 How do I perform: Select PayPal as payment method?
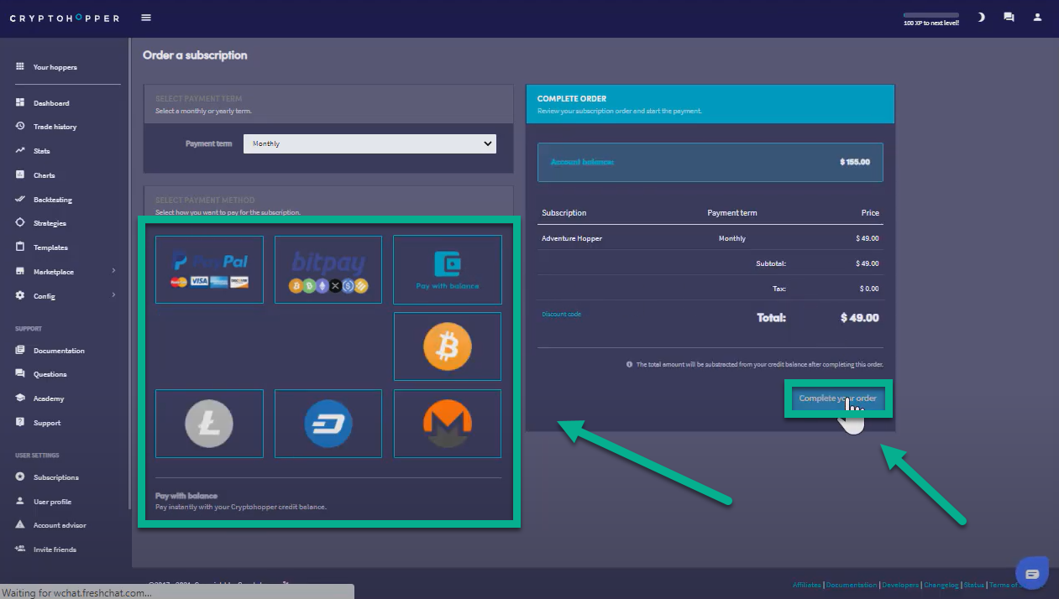(x=209, y=269)
